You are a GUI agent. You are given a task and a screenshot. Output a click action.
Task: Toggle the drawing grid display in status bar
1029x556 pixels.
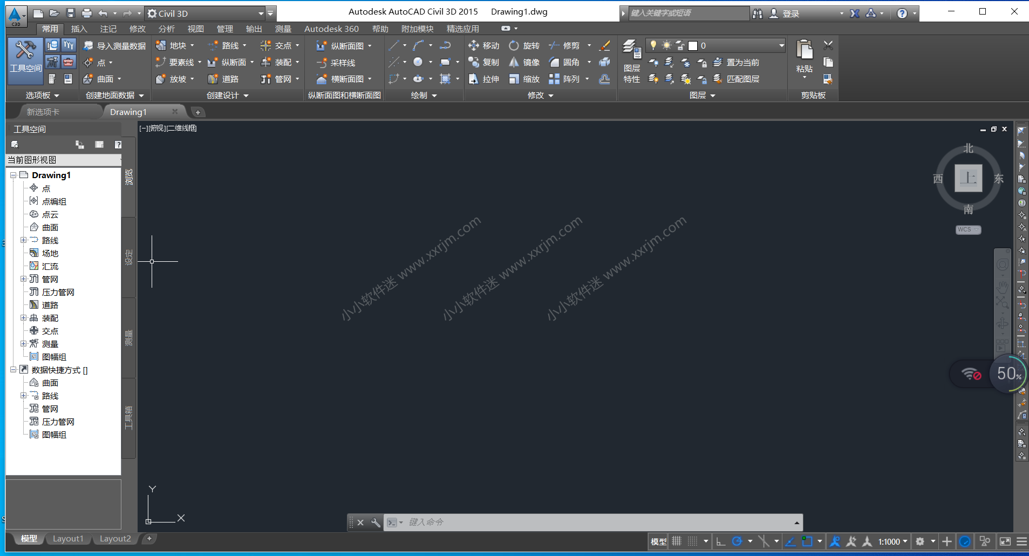(677, 541)
